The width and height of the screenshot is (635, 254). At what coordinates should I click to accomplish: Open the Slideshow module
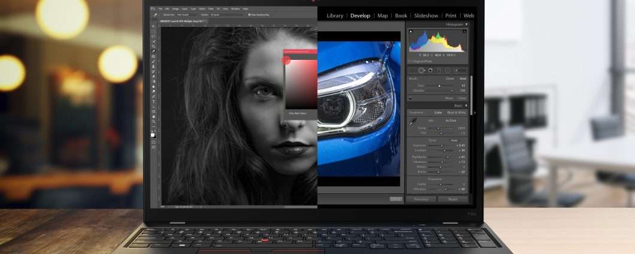tap(426, 16)
